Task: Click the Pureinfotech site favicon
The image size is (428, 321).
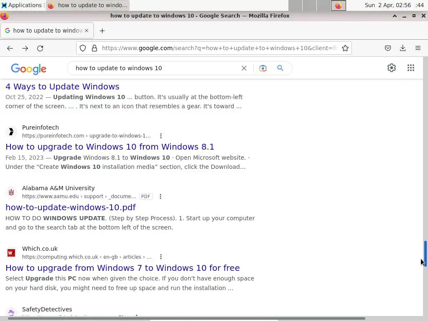Action: [x=11, y=132]
